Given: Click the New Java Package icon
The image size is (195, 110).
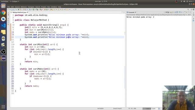Looking at the screenshot, I should coord(45,9).
